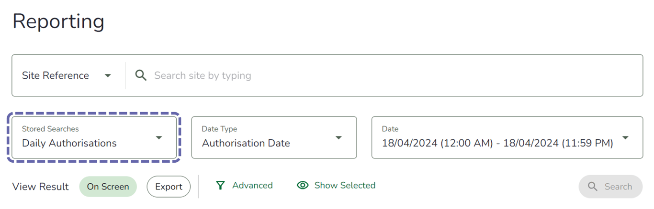Screen dimensions: 654x209
Task: Click the Site Reference selector label
Action: [x=56, y=75]
